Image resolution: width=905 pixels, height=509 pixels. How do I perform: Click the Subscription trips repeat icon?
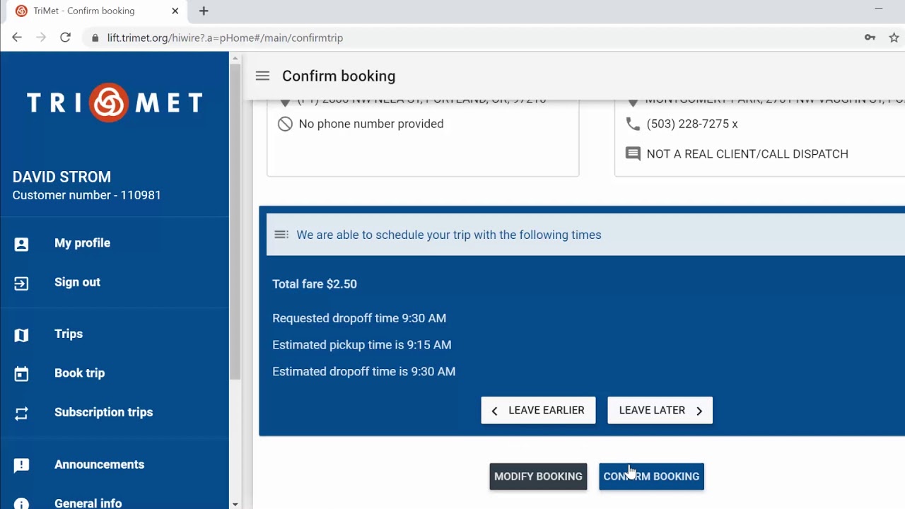[x=21, y=414]
